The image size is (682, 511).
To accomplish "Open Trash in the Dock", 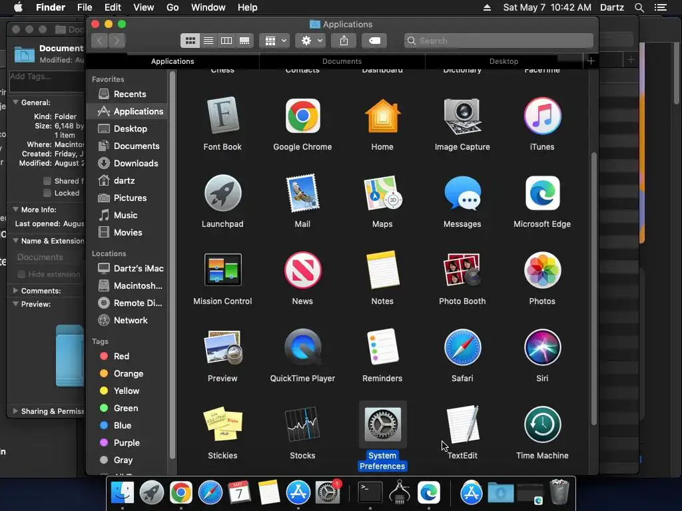I will (559, 492).
